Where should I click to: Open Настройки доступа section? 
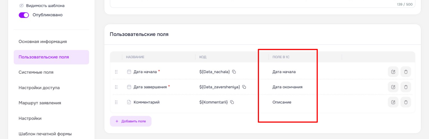pos(39,88)
